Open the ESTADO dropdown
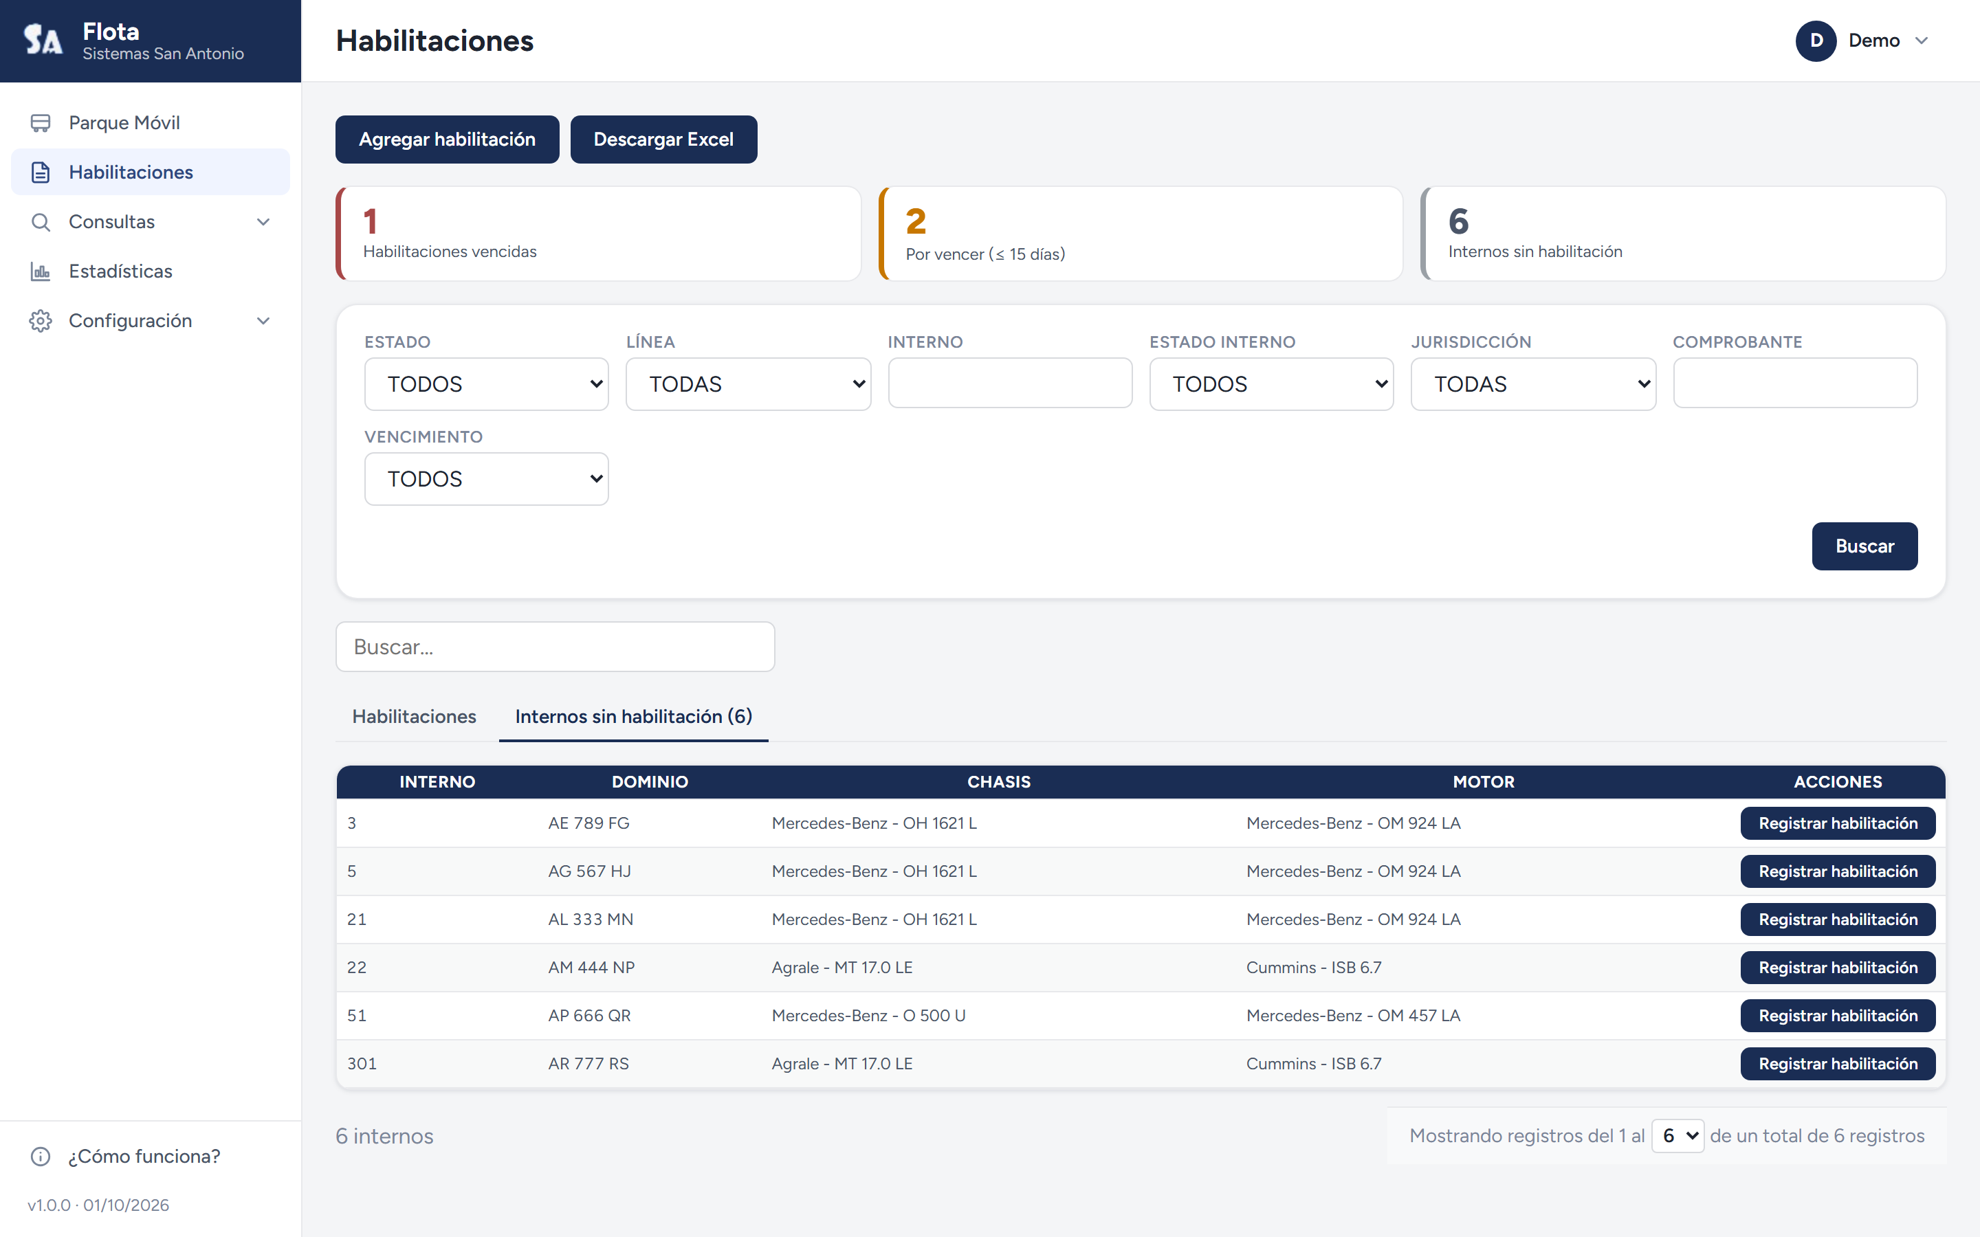The height and width of the screenshot is (1237, 1980). (x=486, y=383)
